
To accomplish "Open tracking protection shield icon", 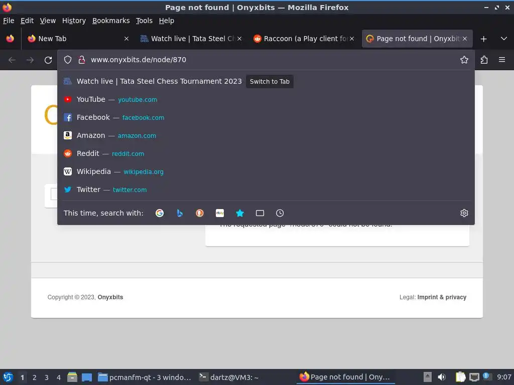I will point(68,60).
